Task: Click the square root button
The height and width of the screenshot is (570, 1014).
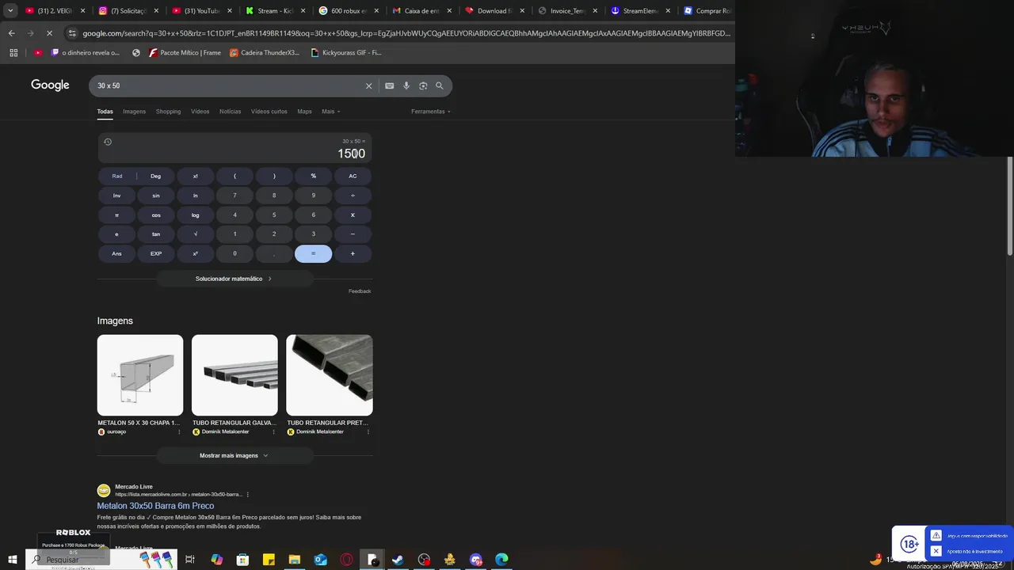Action: (x=195, y=234)
